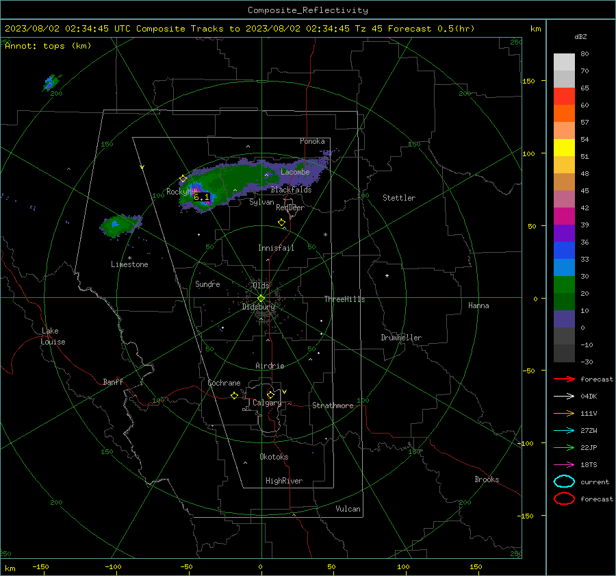Image resolution: width=616 pixels, height=576 pixels.
Task: Click the purple swatch beside 39 dBZ
Action: click(x=564, y=234)
